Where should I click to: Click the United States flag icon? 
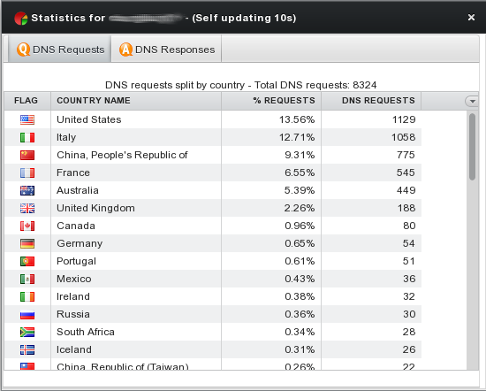tap(27, 119)
